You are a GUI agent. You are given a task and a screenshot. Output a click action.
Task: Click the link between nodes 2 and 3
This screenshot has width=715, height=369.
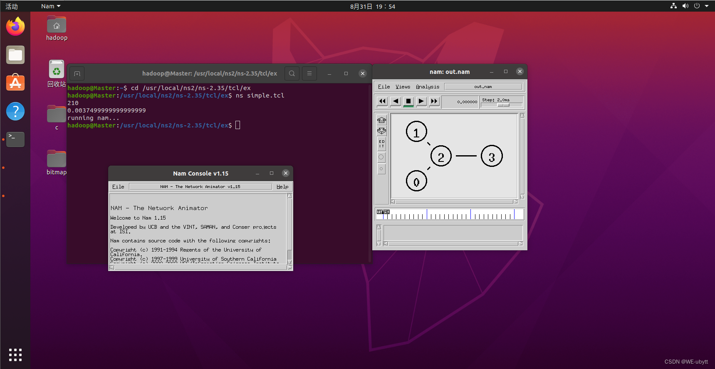tap(466, 156)
